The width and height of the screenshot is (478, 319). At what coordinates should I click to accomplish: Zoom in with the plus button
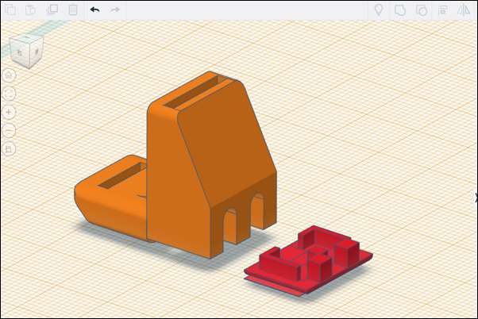point(9,112)
